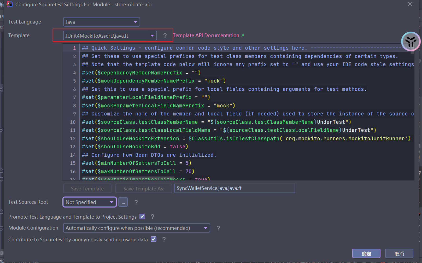
Task: Toggle anonymous usage data contribution checkbox
Action: 154,239
